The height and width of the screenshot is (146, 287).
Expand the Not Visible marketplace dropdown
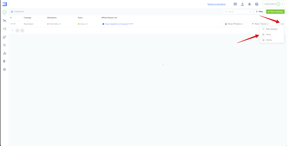pyautogui.click(x=54, y=24)
